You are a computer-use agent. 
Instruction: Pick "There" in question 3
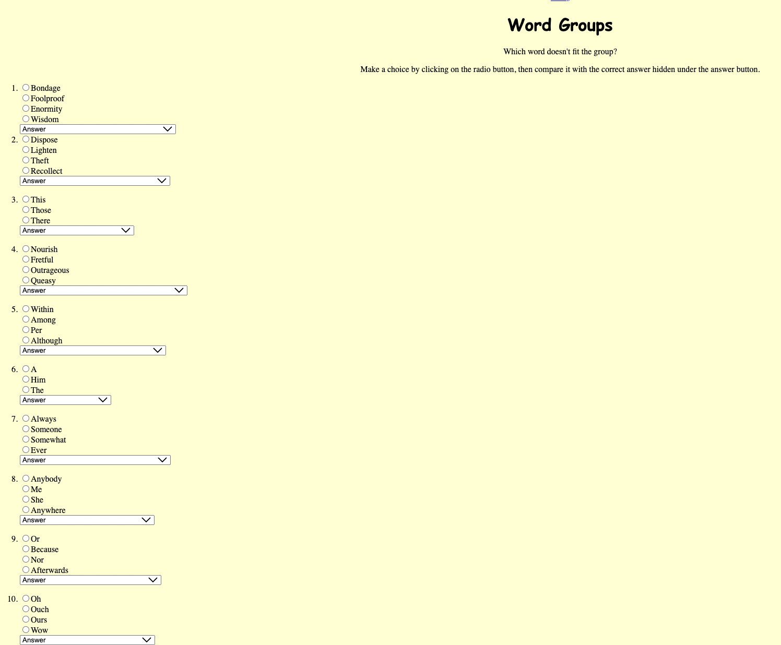pos(26,220)
